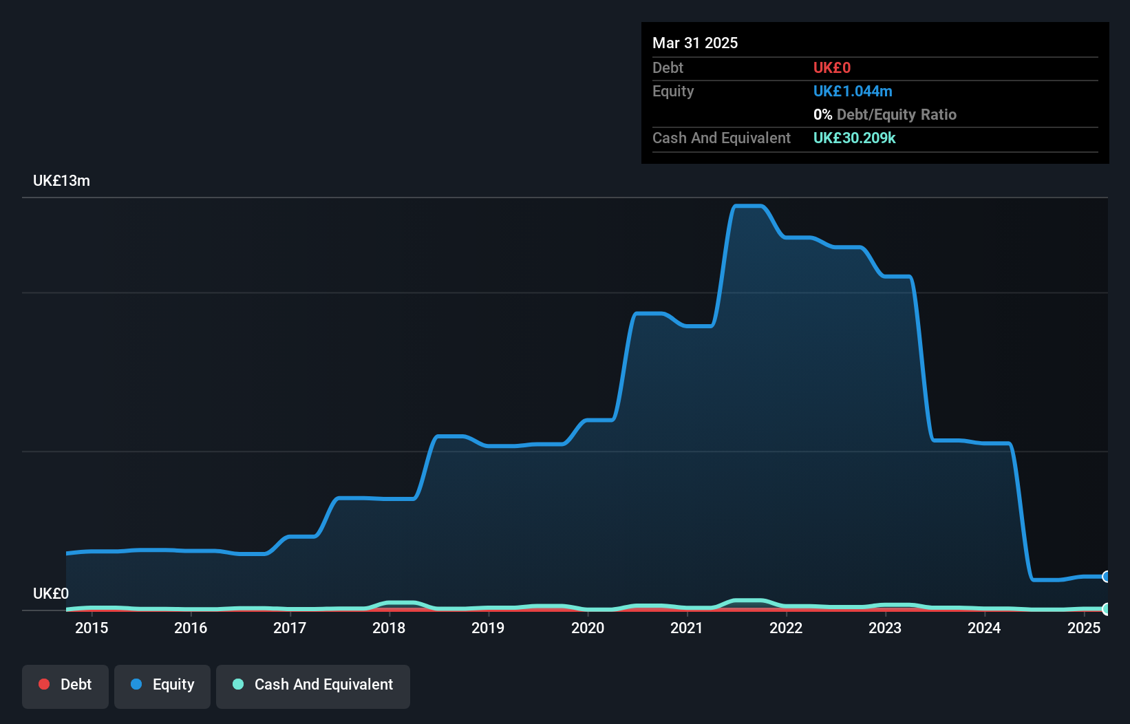The image size is (1130, 724).
Task: Click the Debt value UK£0 in tooltip
Action: pyautogui.click(x=832, y=67)
